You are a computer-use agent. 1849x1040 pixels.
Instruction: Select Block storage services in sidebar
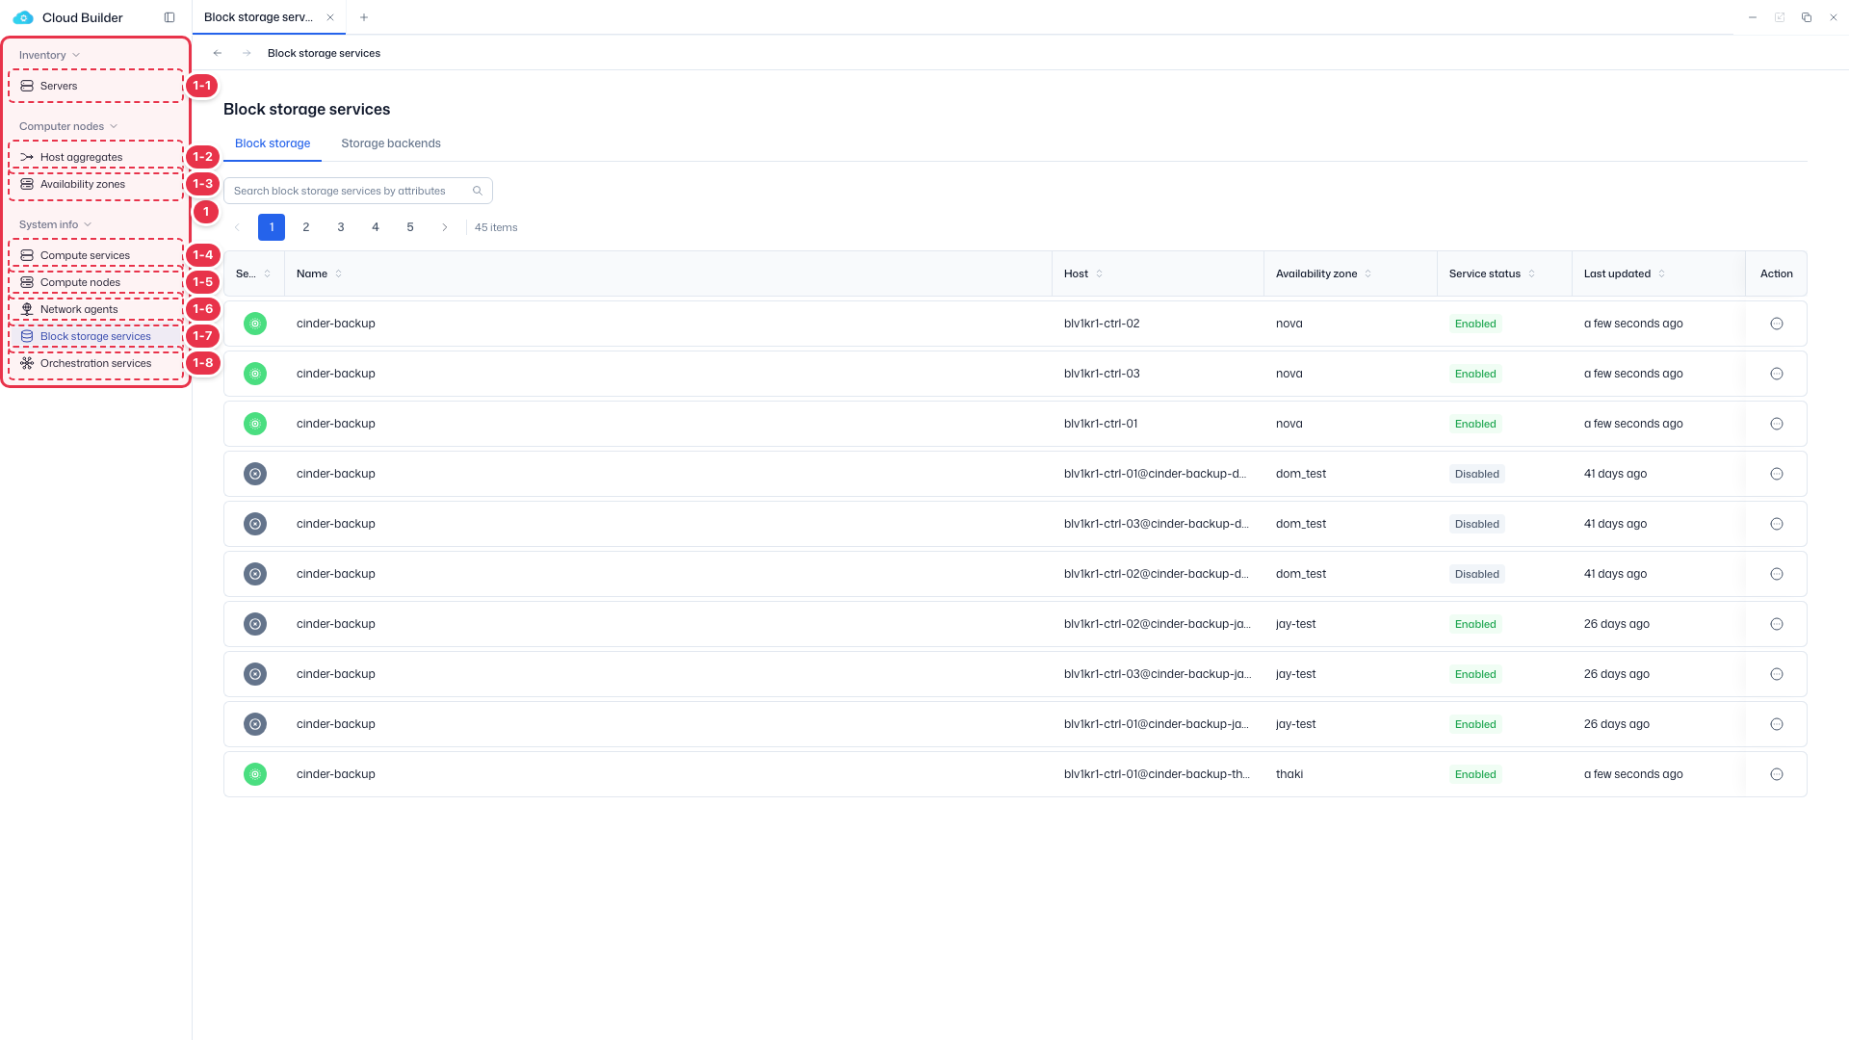pyautogui.click(x=95, y=336)
